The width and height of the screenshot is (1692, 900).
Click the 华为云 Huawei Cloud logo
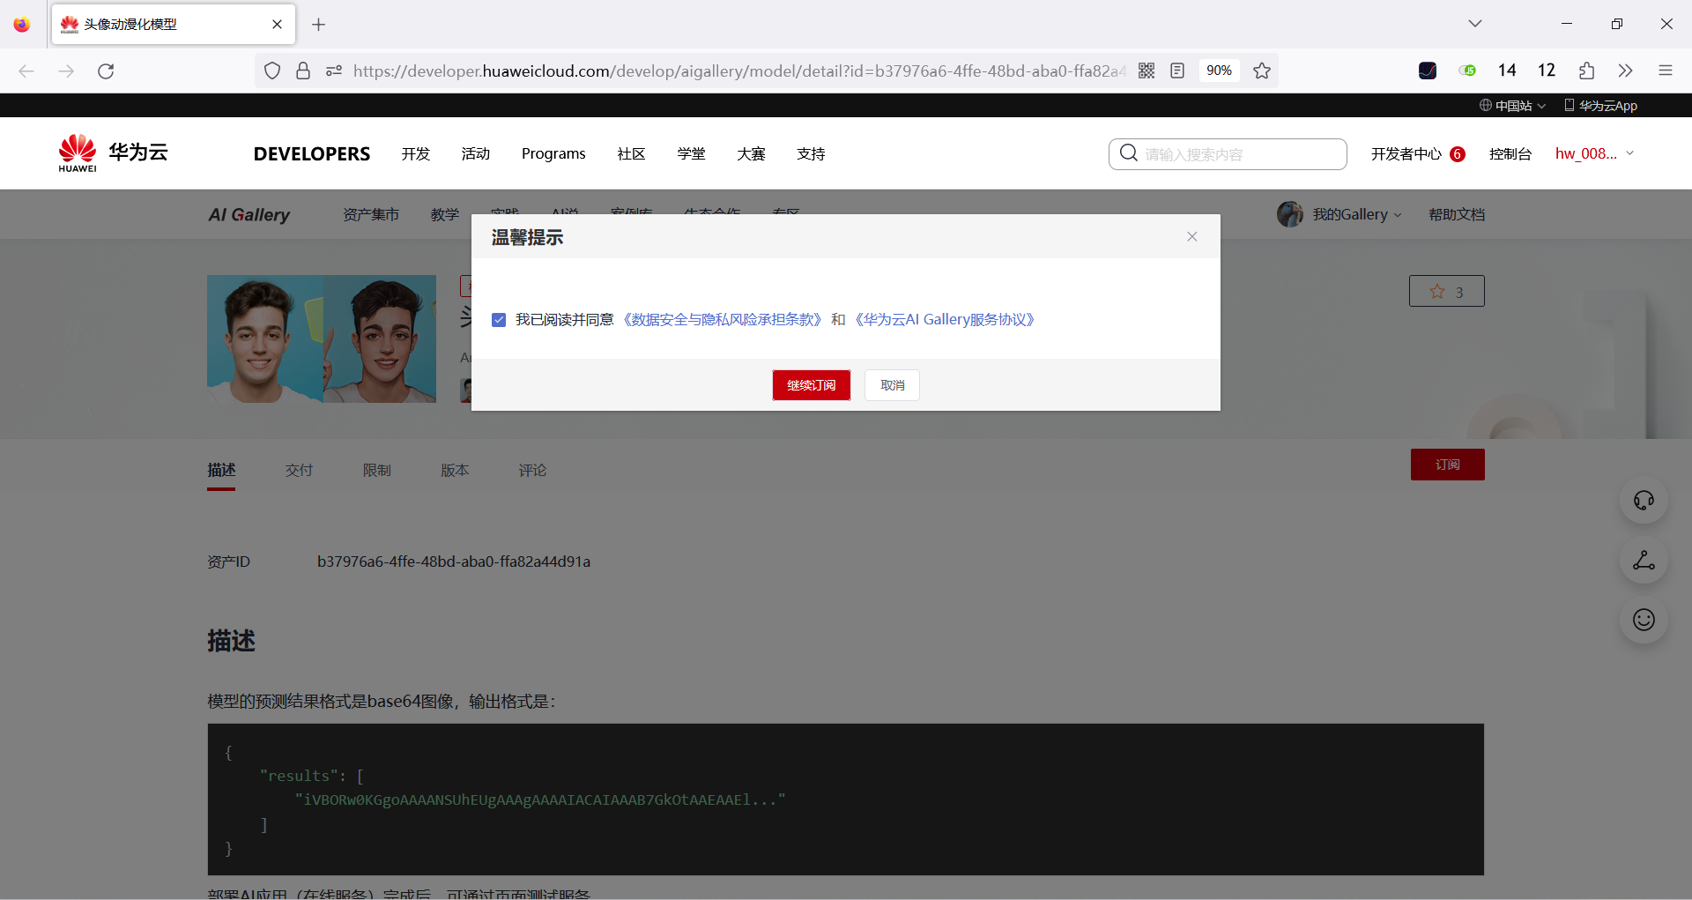[x=111, y=152]
